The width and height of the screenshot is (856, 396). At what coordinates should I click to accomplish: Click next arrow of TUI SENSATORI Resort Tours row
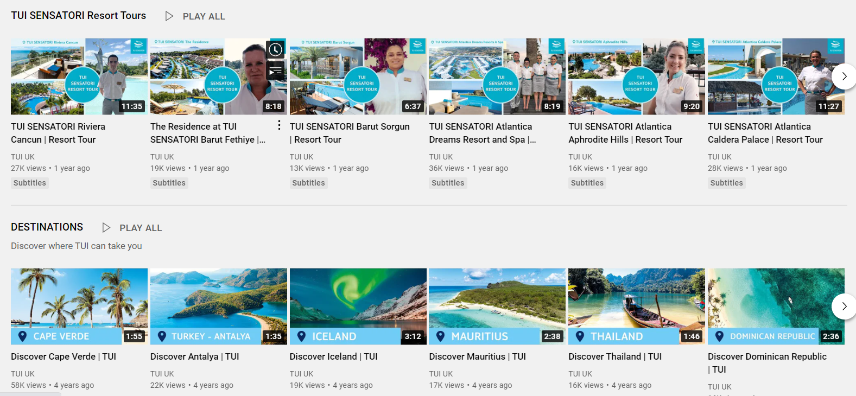click(x=844, y=76)
